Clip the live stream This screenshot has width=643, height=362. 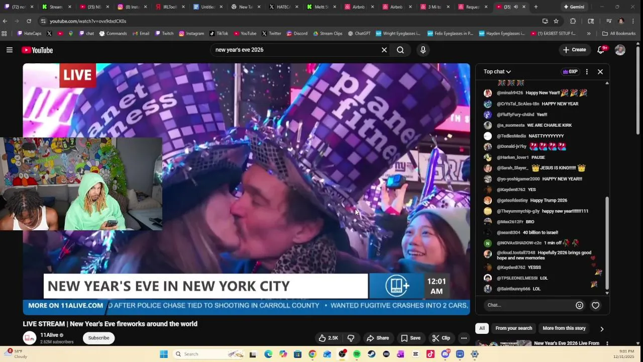441,338
